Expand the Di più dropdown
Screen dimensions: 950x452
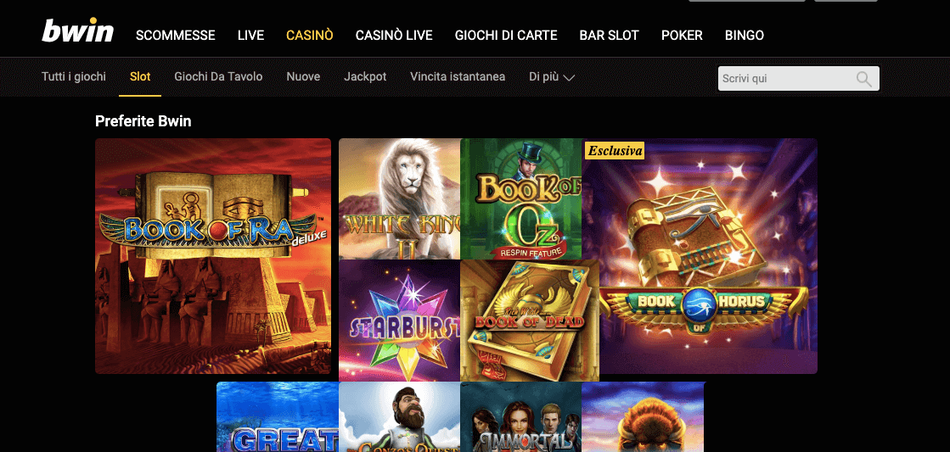pos(551,77)
